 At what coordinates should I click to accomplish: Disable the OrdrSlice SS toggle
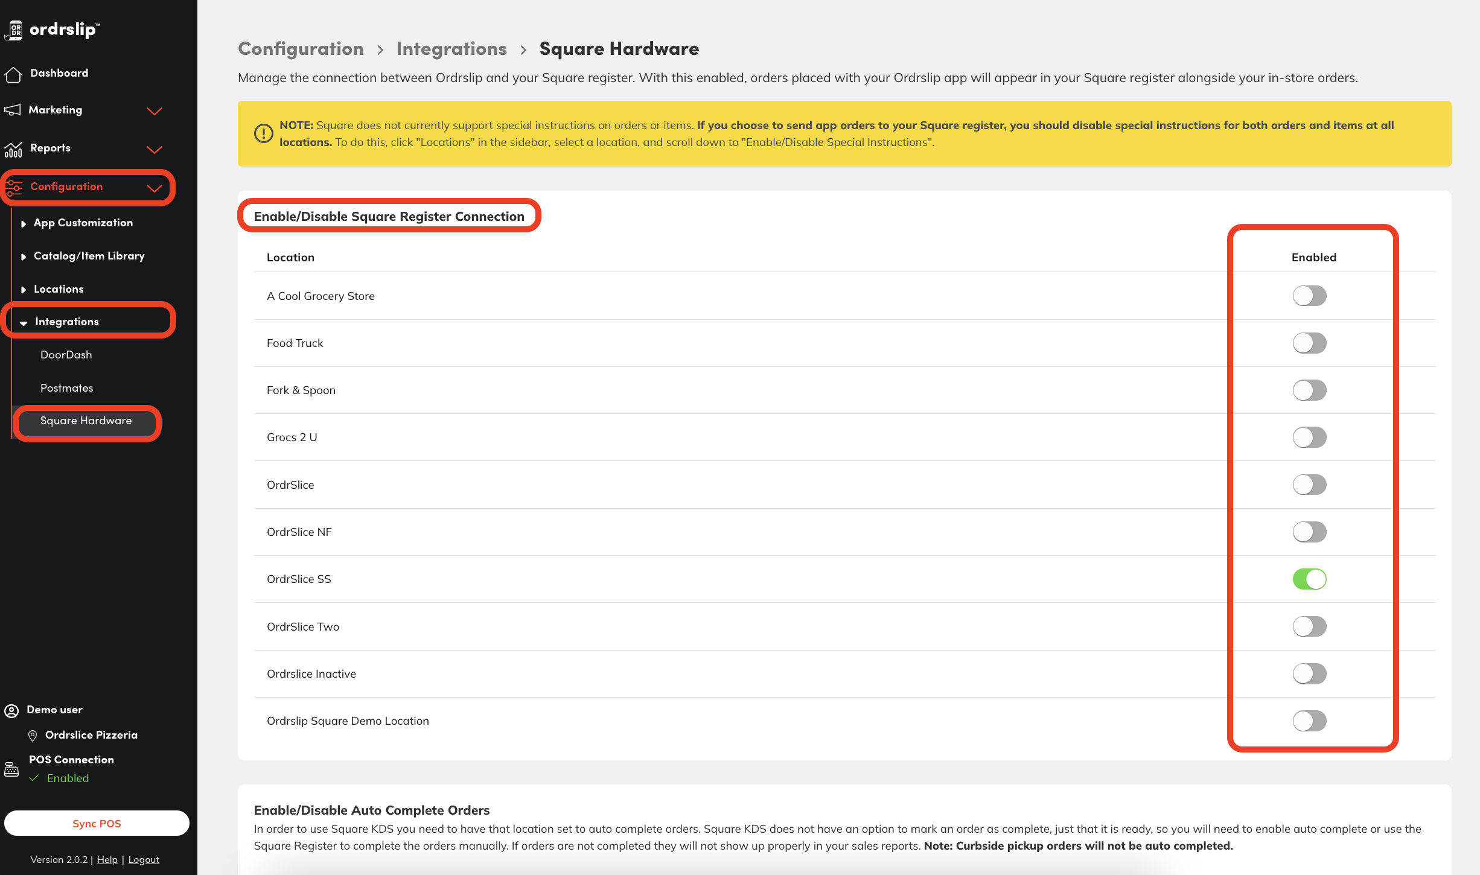[x=1309, y=579]
